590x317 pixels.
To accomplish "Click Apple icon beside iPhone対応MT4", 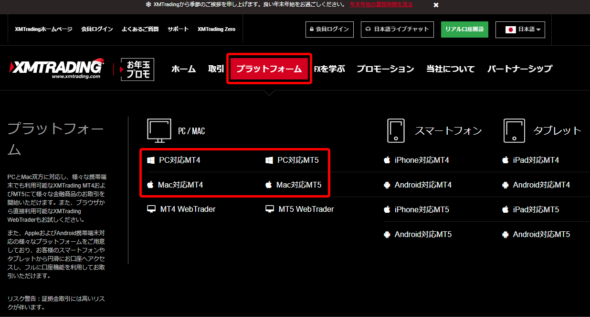I will point(387,159).
